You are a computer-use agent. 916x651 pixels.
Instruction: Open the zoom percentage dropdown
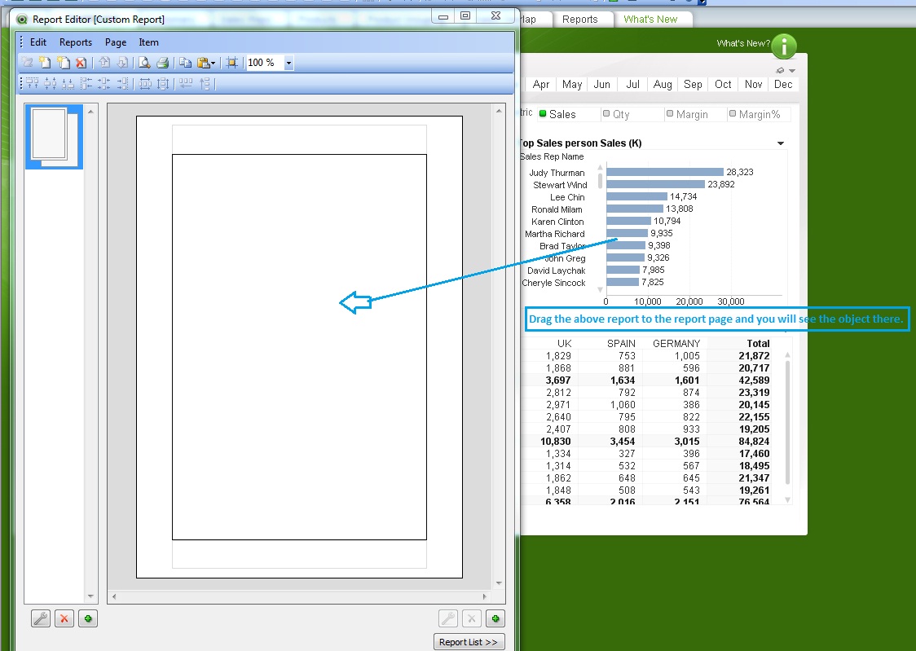(288, 63)
